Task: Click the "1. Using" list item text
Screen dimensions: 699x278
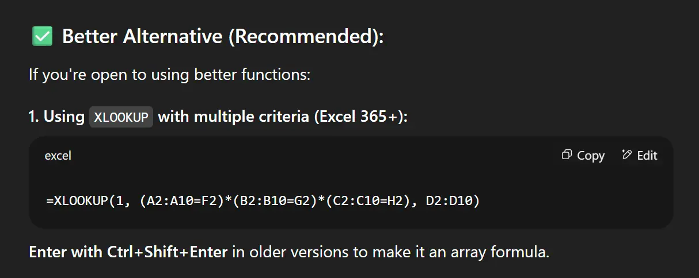Action: click(56, 117)
